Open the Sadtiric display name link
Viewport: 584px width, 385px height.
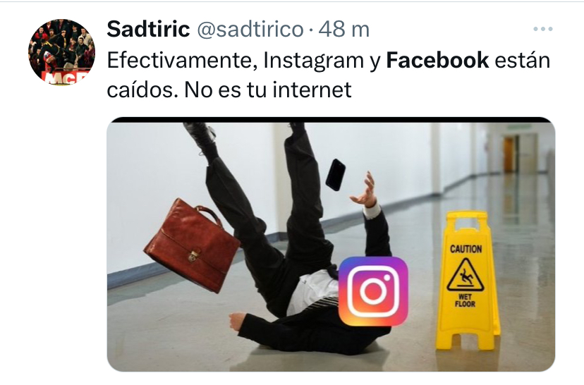[x=148, y=29]
